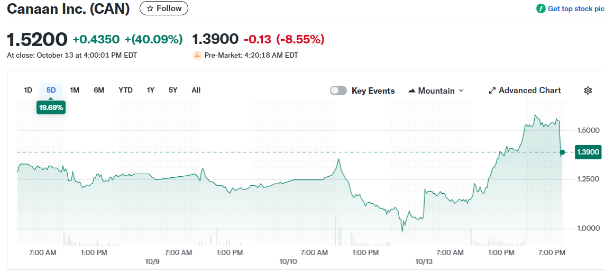Click the 1.3900 current price label on chart
This screenshot has width=605, height=271.
[588, 152]
